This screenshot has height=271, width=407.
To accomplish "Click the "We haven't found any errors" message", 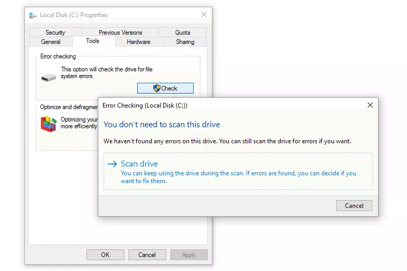I will point(227,141).
